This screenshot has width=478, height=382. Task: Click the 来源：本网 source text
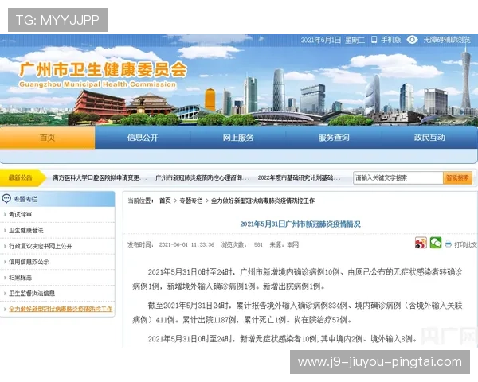click(x=284, y=244)
